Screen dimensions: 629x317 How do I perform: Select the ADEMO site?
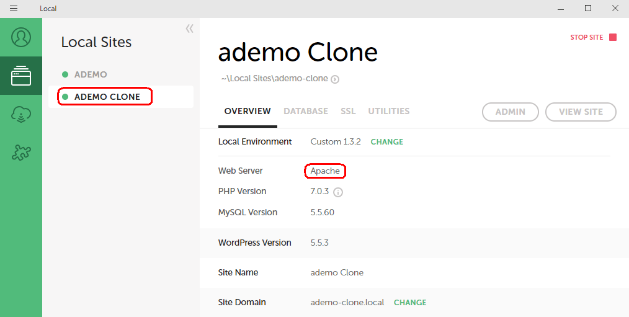point(91,74)
